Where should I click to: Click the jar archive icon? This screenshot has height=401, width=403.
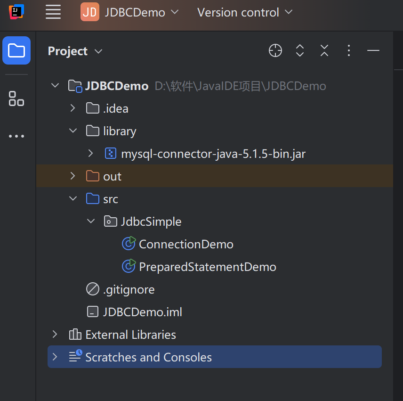(111, 153)
